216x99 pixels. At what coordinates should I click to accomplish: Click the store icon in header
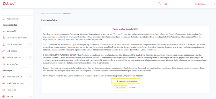pos(166,4)
